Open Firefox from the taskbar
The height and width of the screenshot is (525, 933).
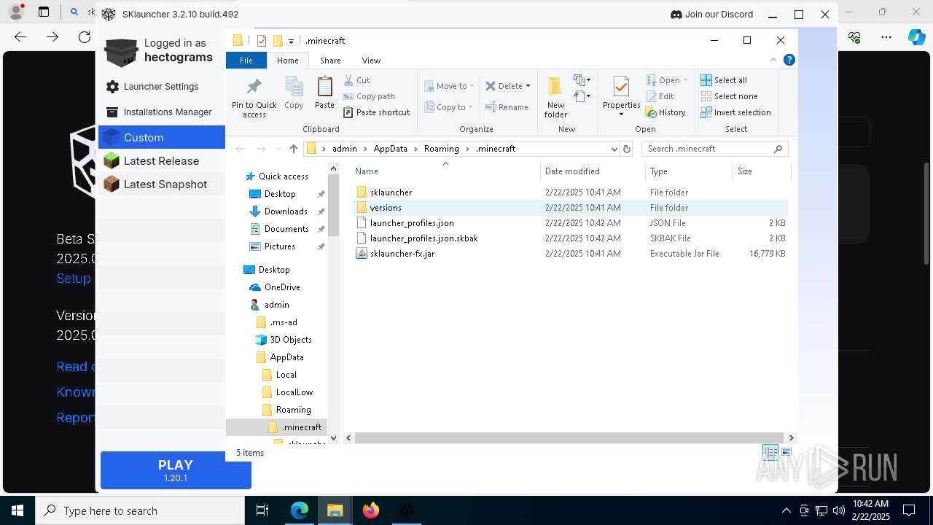[x=371, y=510]
